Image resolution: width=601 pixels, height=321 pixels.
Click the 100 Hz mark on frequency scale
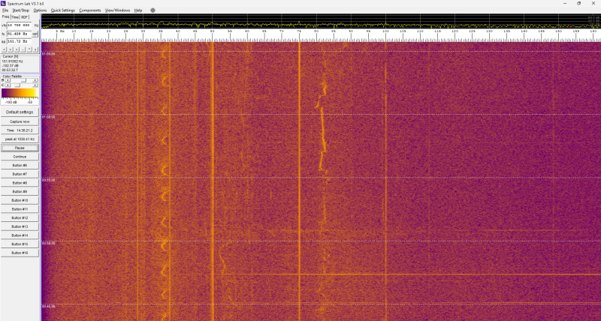click(x=385, y=31)
